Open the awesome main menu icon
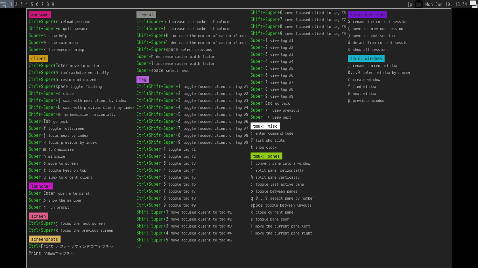This screenshot has height=268, width=478. click(3, 4)
